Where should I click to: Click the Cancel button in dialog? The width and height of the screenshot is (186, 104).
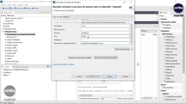click(x=125, y=77)
